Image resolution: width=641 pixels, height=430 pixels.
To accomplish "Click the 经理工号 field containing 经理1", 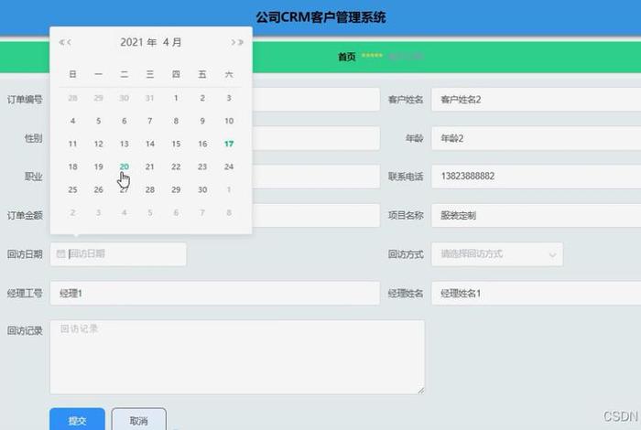I will click(x=215, y=293).
